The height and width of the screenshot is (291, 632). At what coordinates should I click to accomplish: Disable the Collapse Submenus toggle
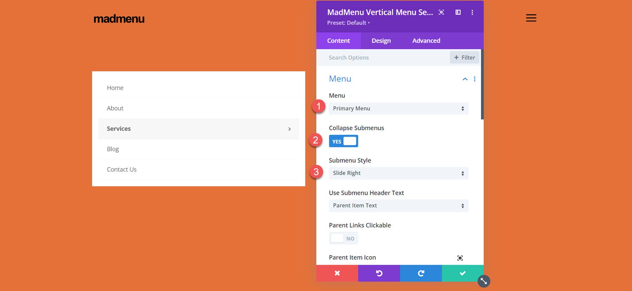(343, 141)
